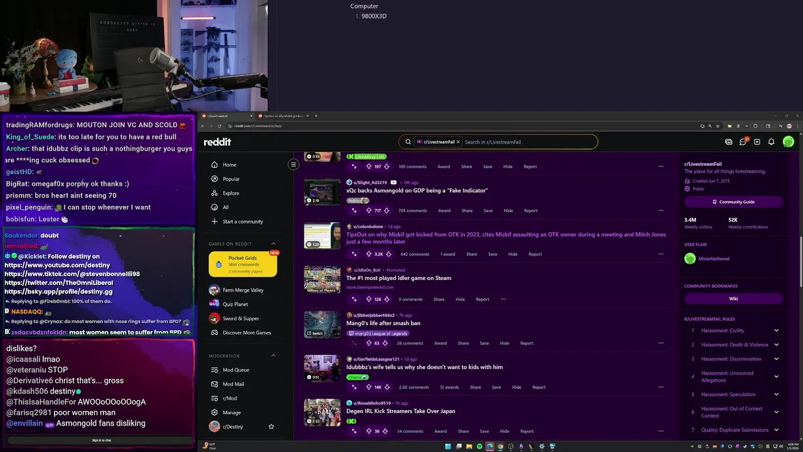The width and height of the screenshot is (803, 452).
Task: Downvote the Idubbbz's wife post
Action: coord(387,387)
